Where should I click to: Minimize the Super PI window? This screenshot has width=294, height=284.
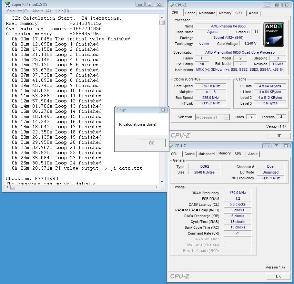pyautogui.click(x=140, y=5)
